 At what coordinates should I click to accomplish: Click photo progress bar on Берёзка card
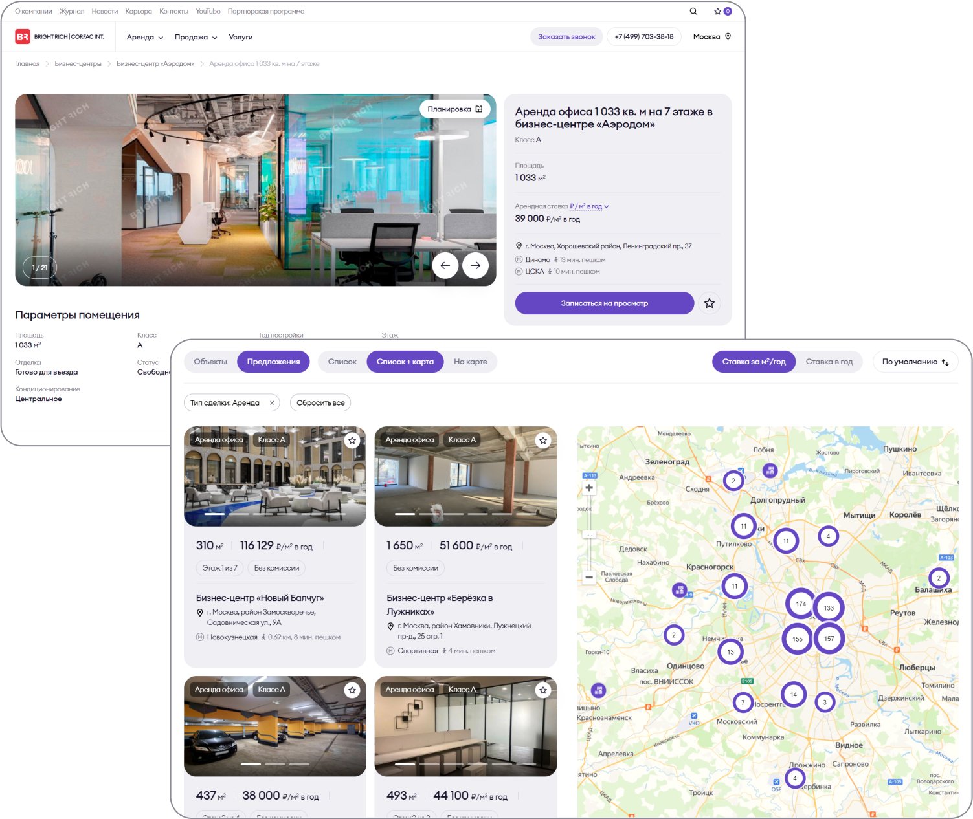pos(466,514)
